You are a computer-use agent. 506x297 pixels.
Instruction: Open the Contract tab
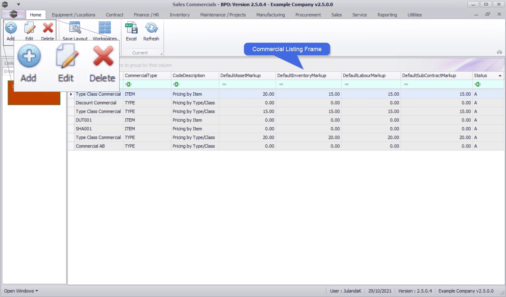tap(115, 15)
